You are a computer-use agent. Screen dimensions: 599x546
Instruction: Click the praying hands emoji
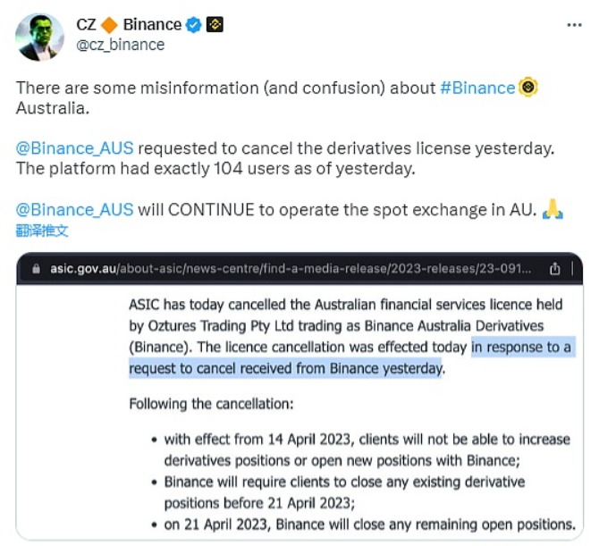553,209
